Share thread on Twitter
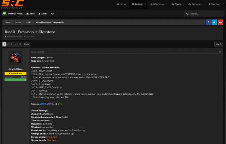226x144 pixels. coord(214,22)
